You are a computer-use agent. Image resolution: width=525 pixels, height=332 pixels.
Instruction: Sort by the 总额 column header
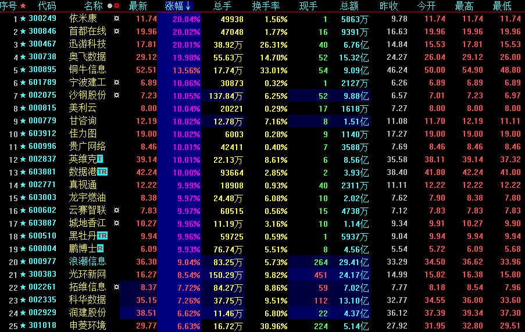click(349, 6)
